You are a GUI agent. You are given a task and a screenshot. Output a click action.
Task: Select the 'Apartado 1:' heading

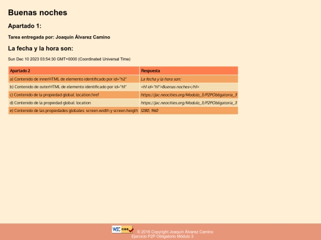[x=24, y=26]
